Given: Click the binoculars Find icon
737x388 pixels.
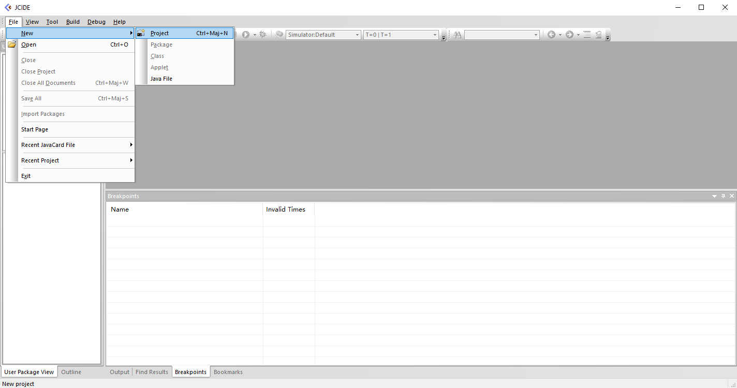Looking at the screenshot, I should point(457,35).
